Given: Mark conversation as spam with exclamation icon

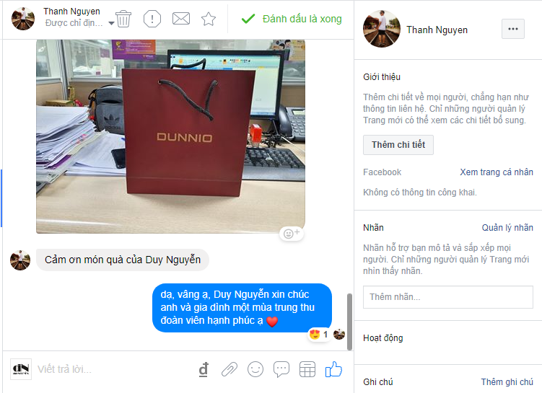Looking at the screenshot, I should (x=152, y=19).
